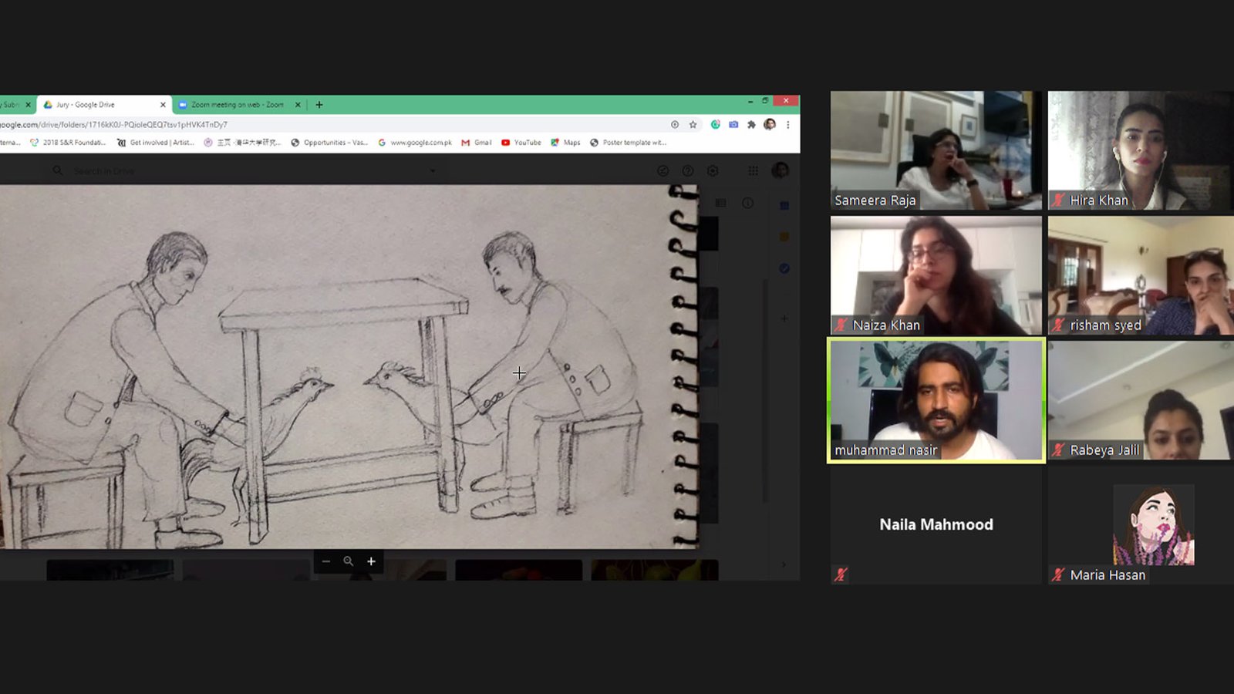Expand the Drive search options arrow
The height and width of the screenshot is (694, 1234).
click(433, 170)
